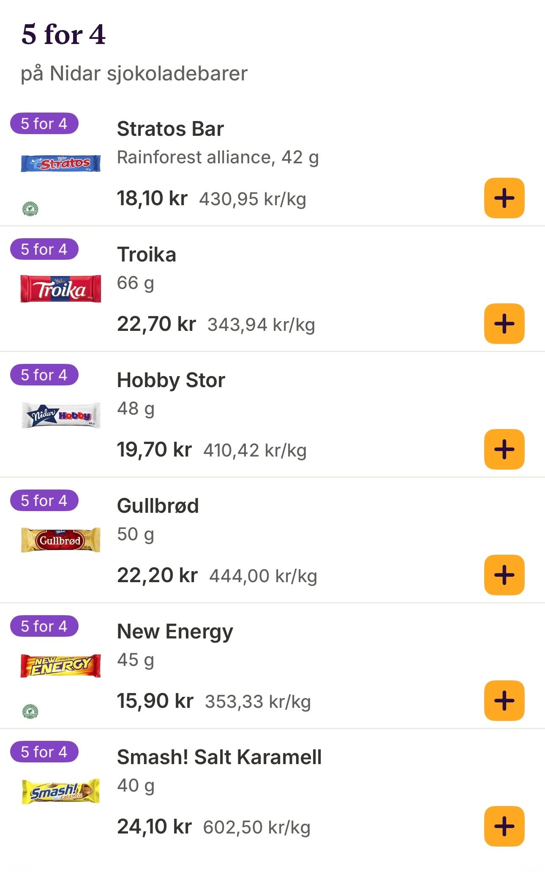Add Stratos Bar to cart with plus button
The height and width of the screenshot is (872, 545).
[x=504, y=198]
